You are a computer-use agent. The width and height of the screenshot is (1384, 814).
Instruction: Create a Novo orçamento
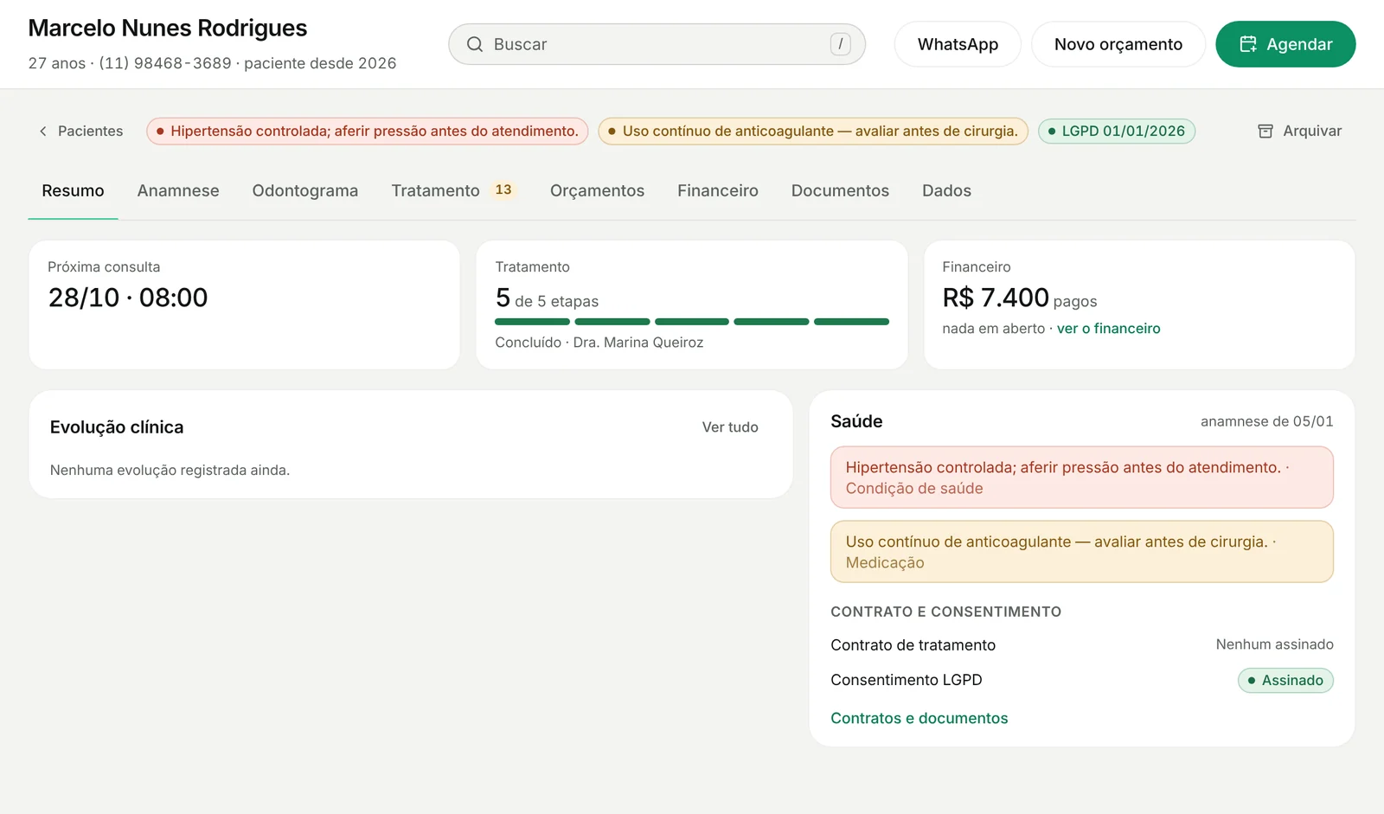1118,44
